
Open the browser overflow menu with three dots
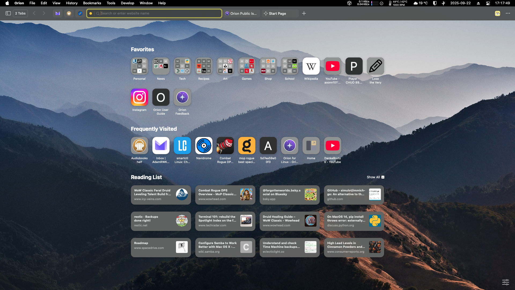click(x=508, y=13)
